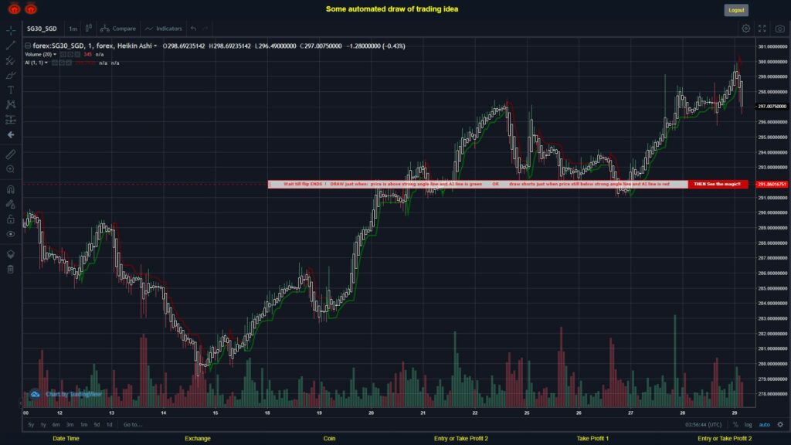Image resolution: width=791 pixels, height=445 pixels.
Task: Select the brush drawing tool
Action: click(11, 75)
